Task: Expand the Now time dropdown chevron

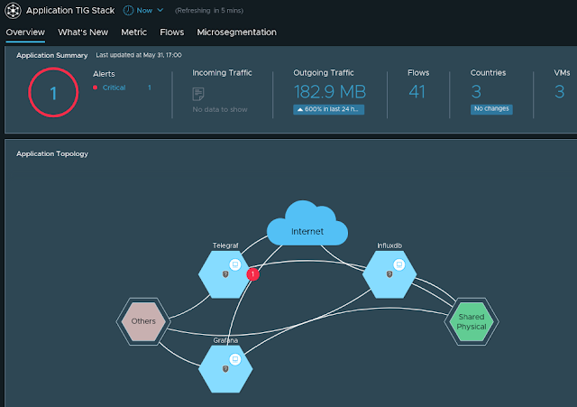Action: 160,10
